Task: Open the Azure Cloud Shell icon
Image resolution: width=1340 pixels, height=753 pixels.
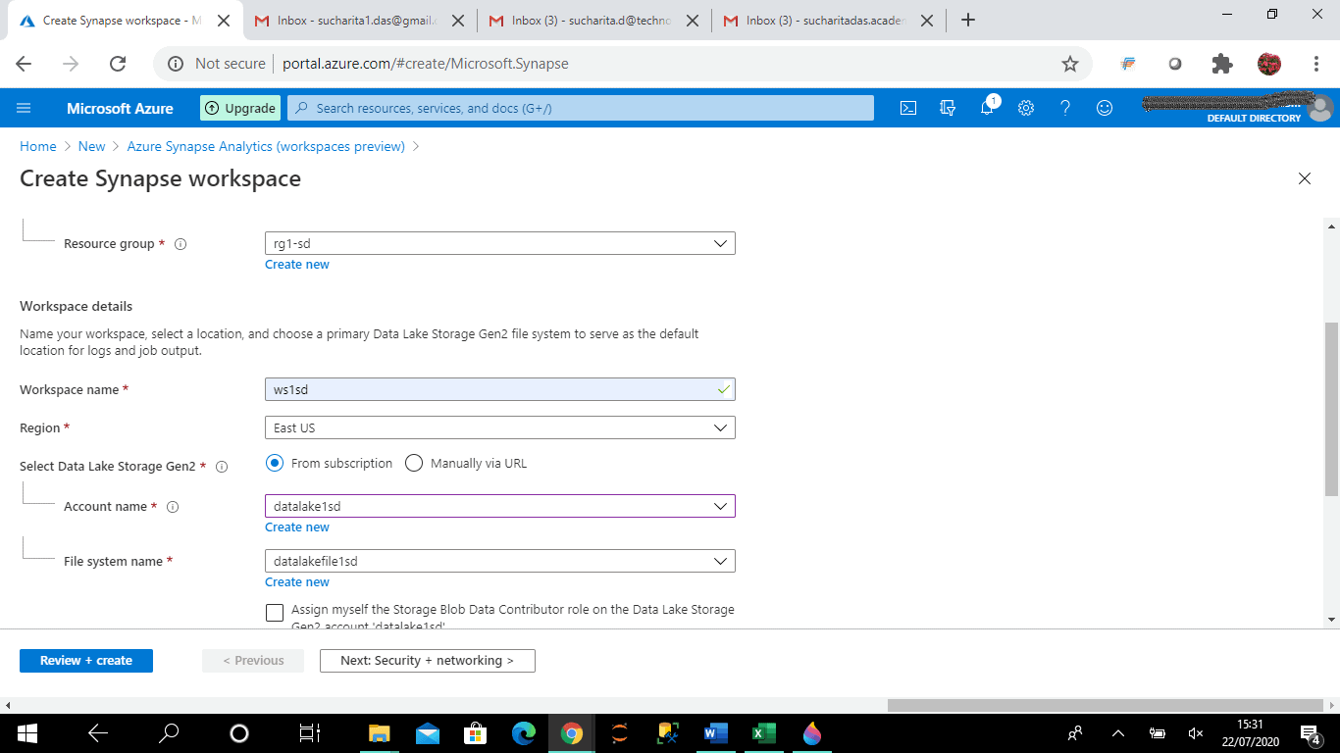Action: [x=907, y=108]
